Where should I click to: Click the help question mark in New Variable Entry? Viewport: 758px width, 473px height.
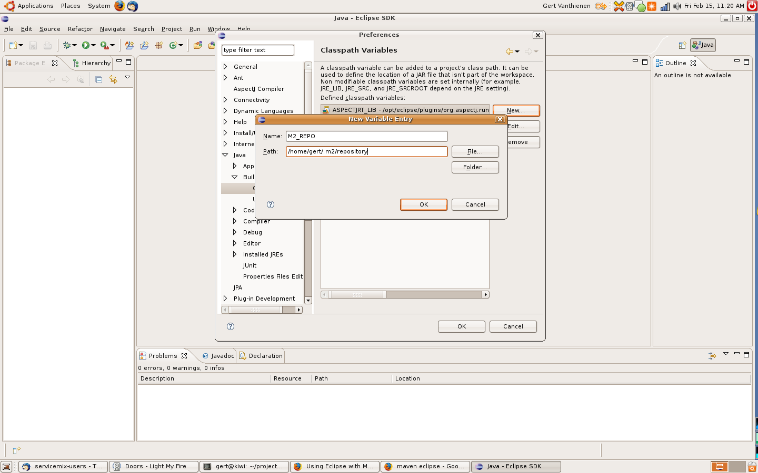click(x=271, y=204)
